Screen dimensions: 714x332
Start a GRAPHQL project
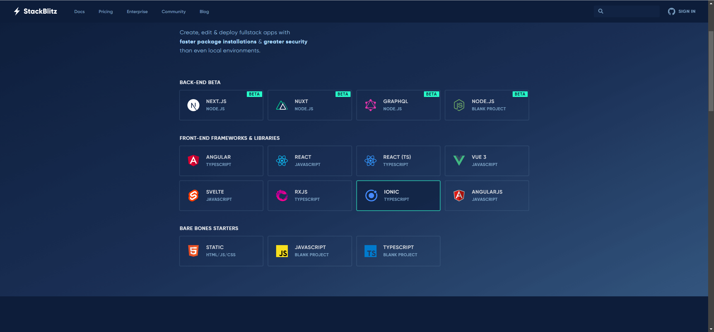pyautogui.click(x=398, y=105)
